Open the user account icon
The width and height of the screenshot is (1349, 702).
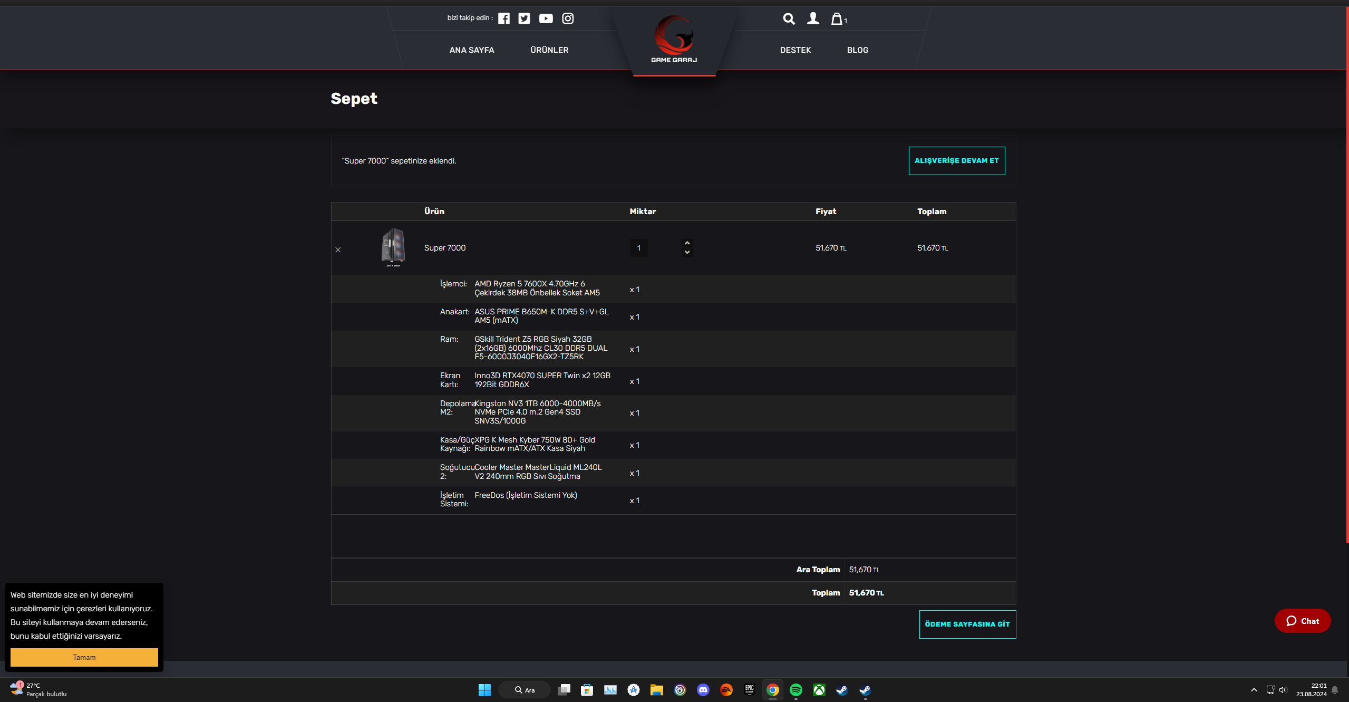pos(813,19)
